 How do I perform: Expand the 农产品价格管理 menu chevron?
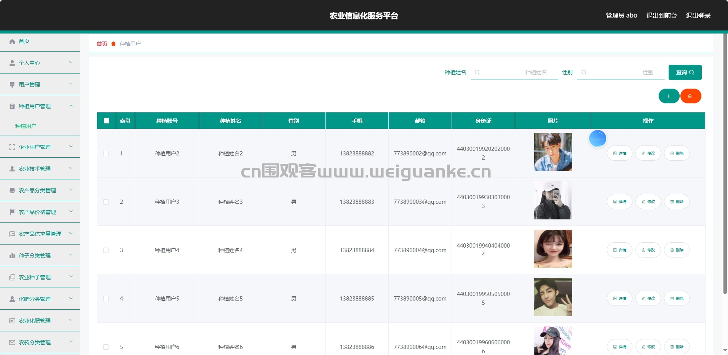click(x=71, y=211)
